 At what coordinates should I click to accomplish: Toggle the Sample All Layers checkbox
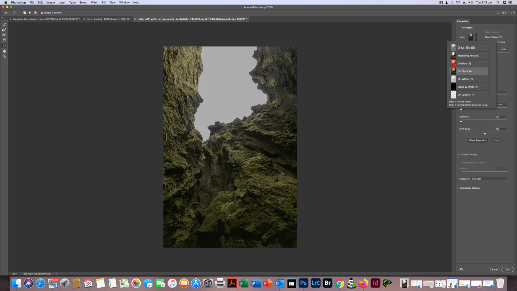pos(42,12)
